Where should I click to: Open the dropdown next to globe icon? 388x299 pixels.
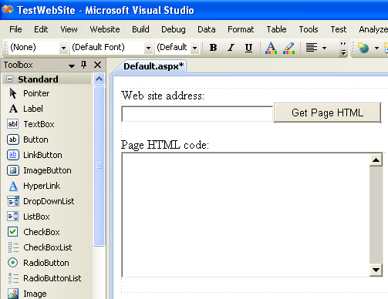(376, 48)
